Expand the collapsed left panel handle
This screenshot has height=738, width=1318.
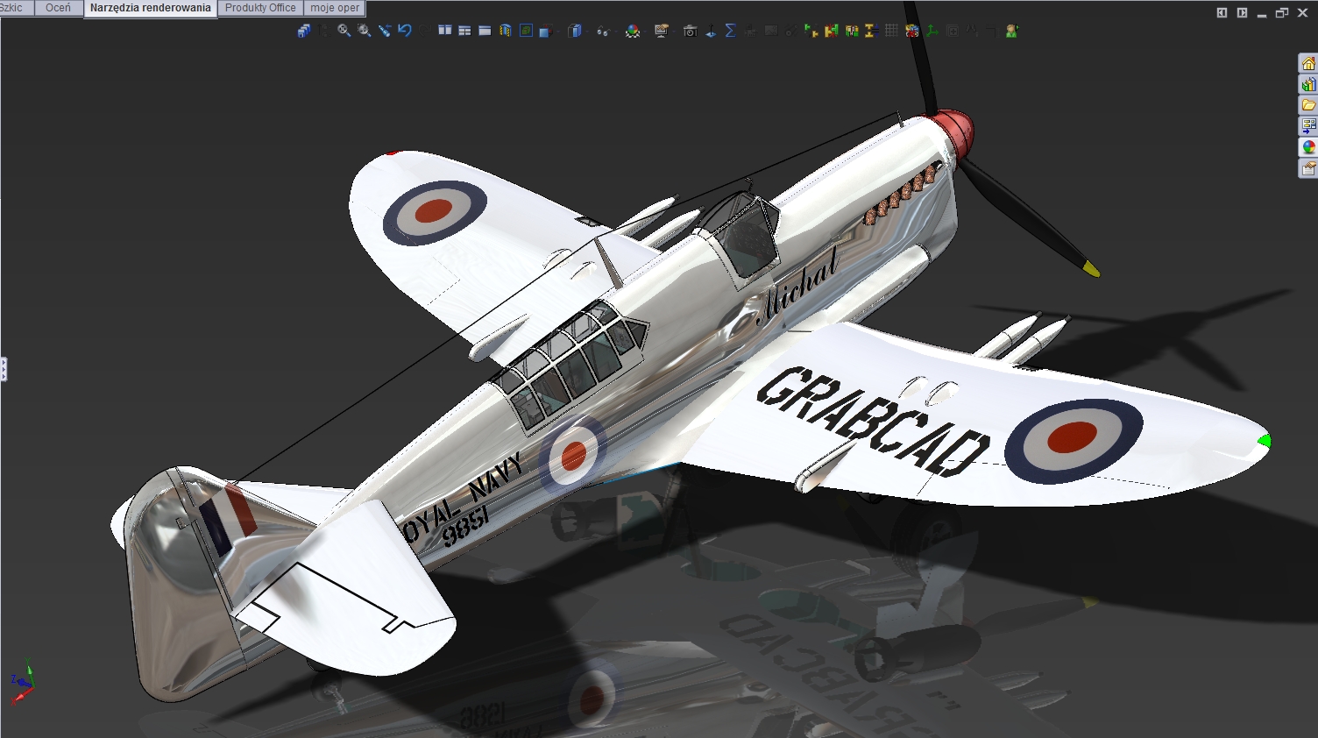point(4,369)
